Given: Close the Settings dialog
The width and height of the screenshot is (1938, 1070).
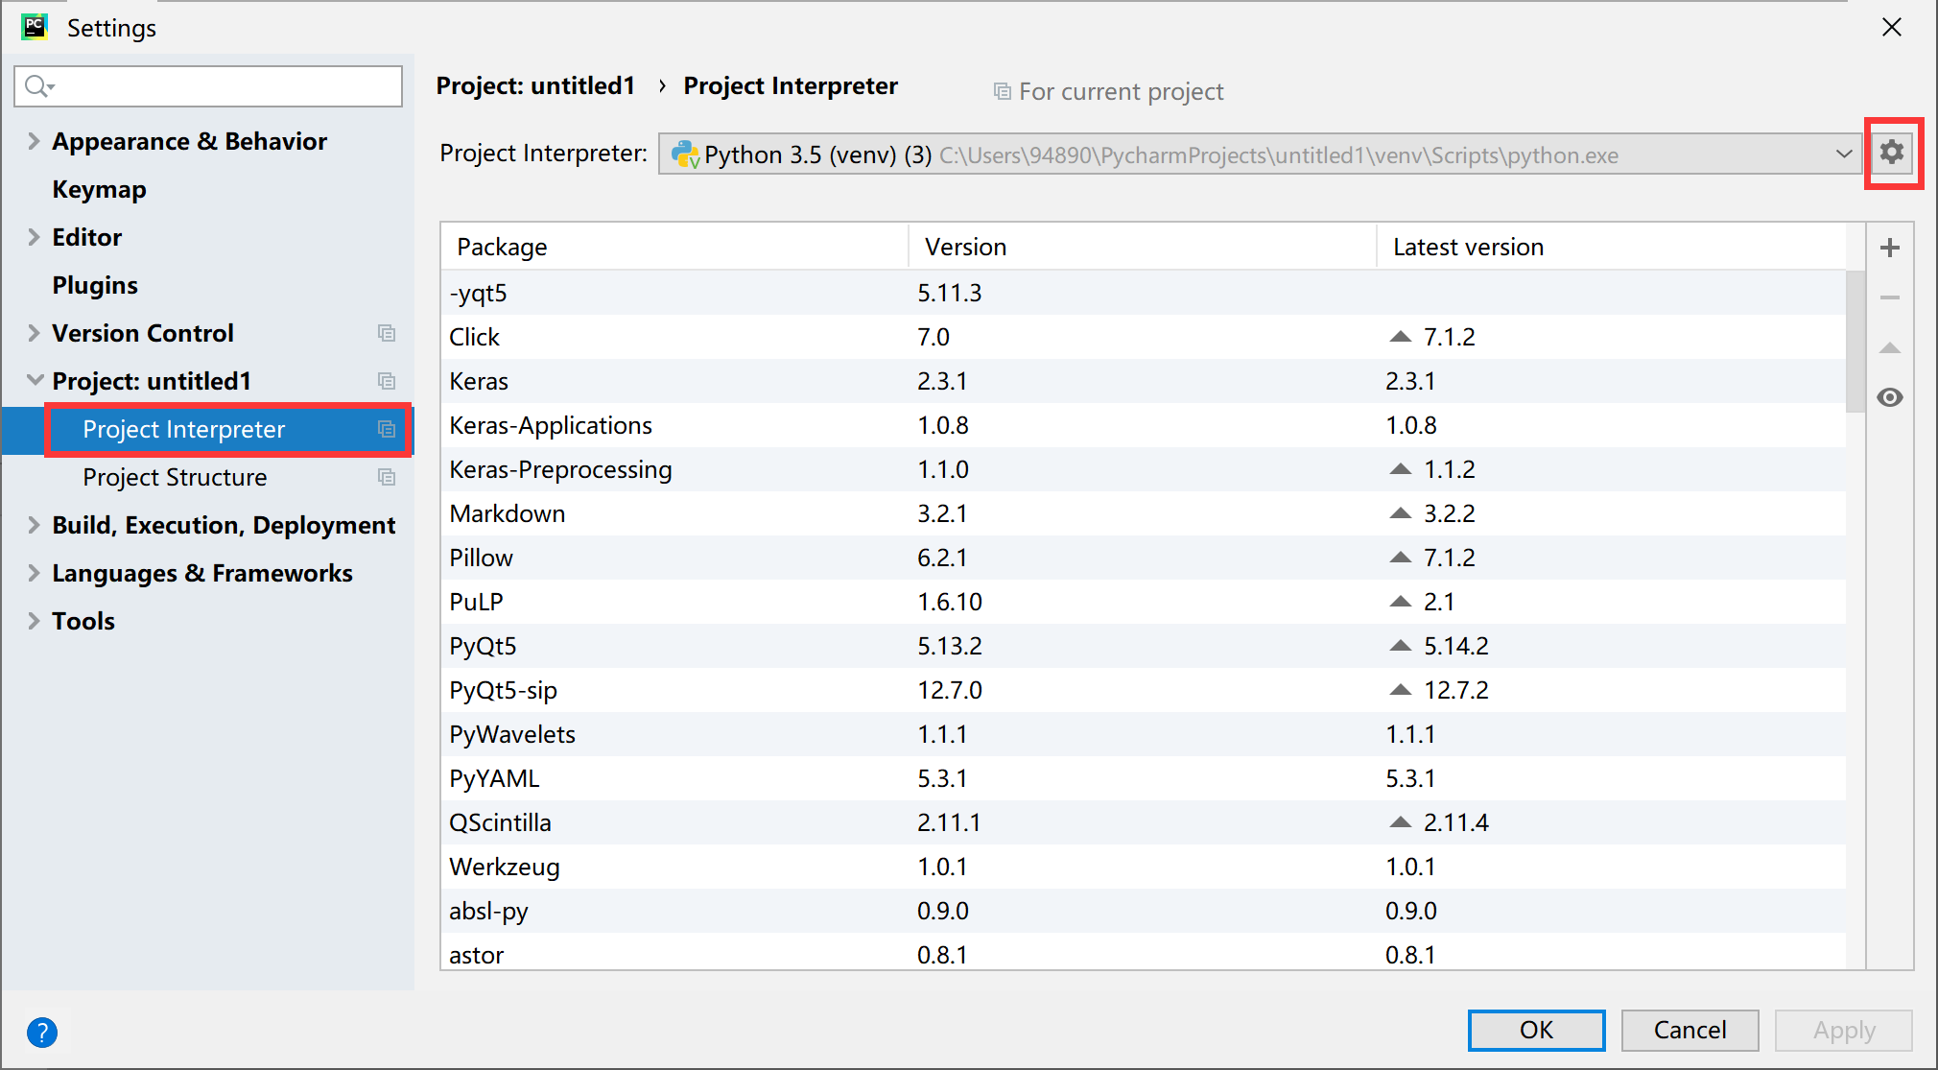Looking at the screenshot, I should click(x=1892, y=27).
